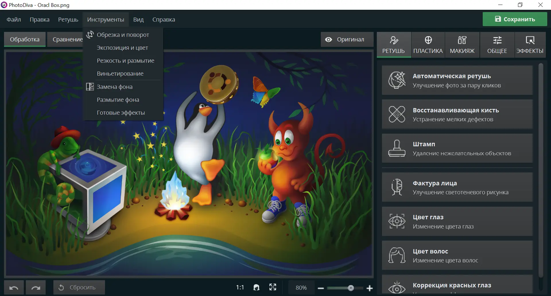Screen dimensions: 551x296
Task: Switch to the Обработка tab
Action: 25,39
